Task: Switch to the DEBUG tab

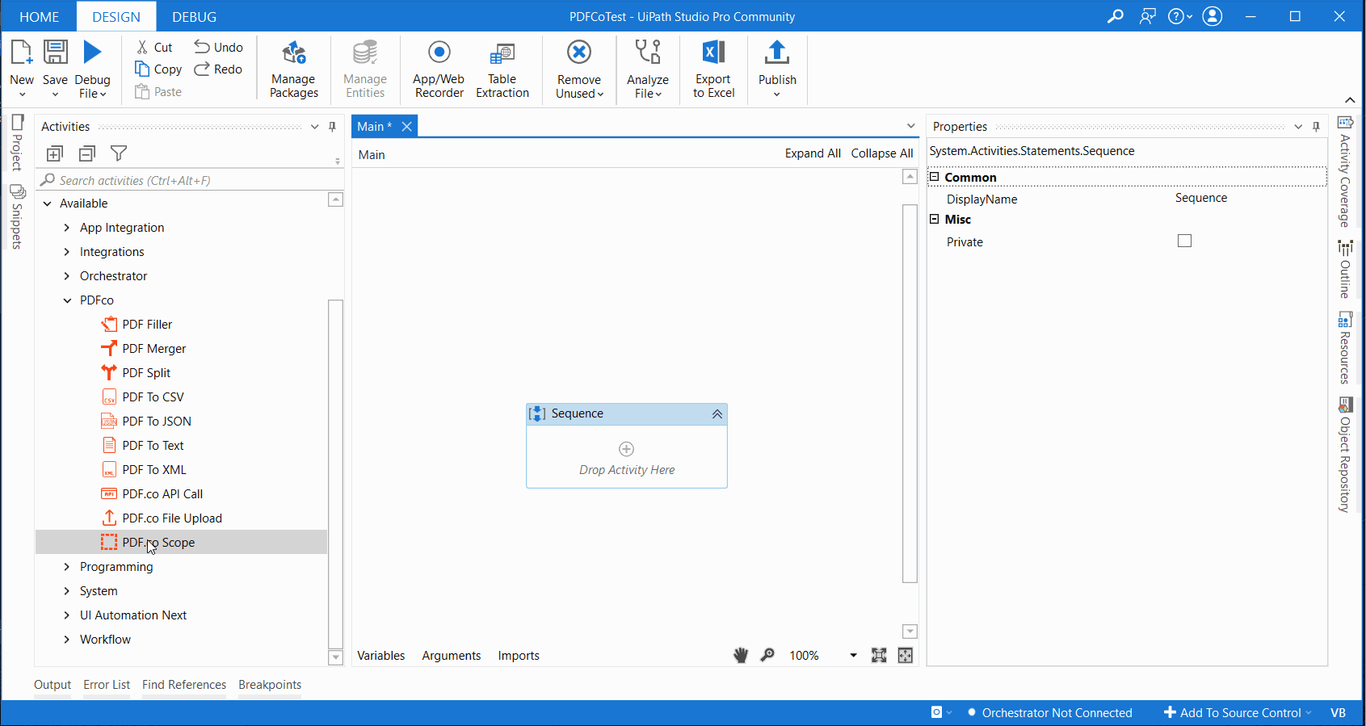Action: pyautogui.click(x=195, y=16)
